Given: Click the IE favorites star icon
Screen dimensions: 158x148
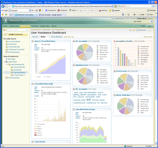Looking at the screenshot, I should point(3,15).
